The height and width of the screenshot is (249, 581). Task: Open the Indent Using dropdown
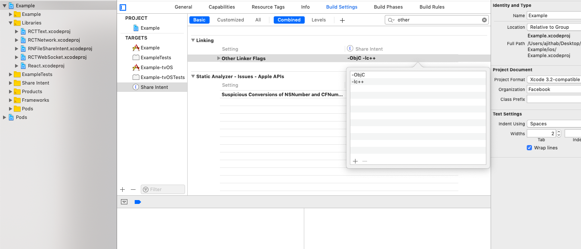(x=554, y=124)
